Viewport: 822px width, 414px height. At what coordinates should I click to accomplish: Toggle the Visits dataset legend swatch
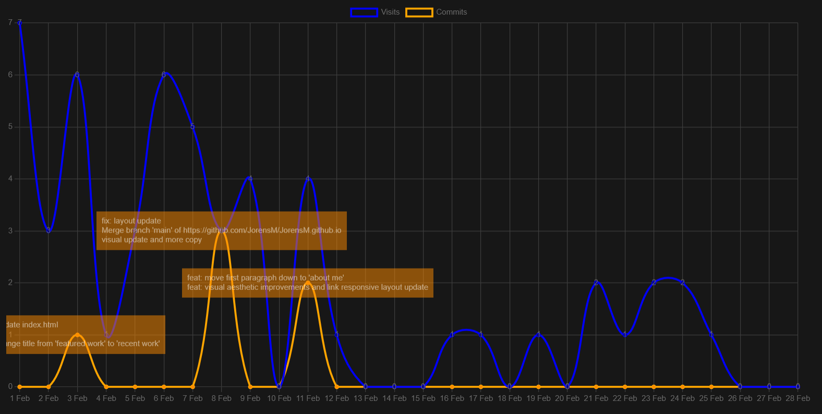point(364,13)
